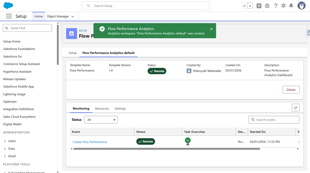Click the Event column header

point(102,132)
